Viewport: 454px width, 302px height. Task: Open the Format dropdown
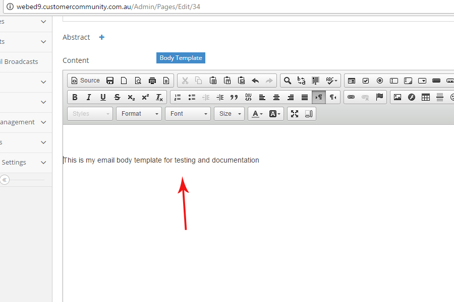pyautogui.click(x=139, y=114)
